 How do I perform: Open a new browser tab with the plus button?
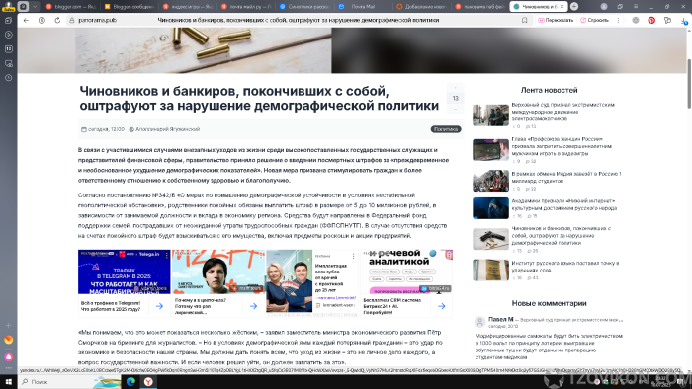coord(574,6)
